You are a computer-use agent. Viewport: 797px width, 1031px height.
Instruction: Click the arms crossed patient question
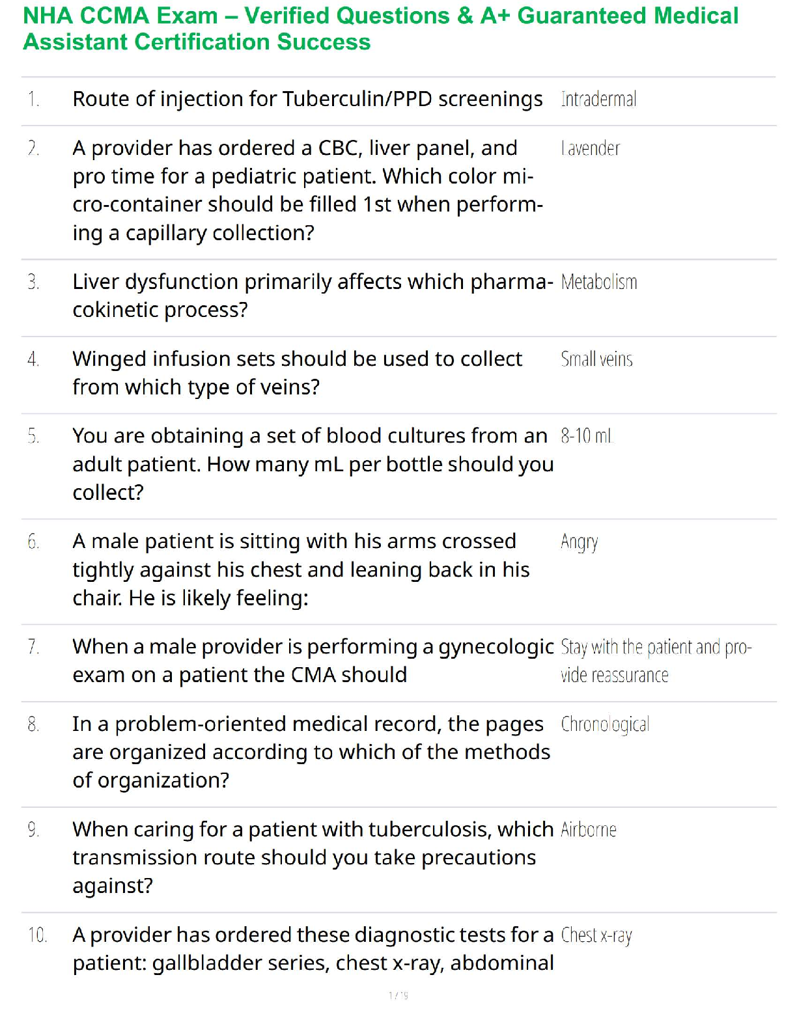pyautogui.click(x=301, y=570)
